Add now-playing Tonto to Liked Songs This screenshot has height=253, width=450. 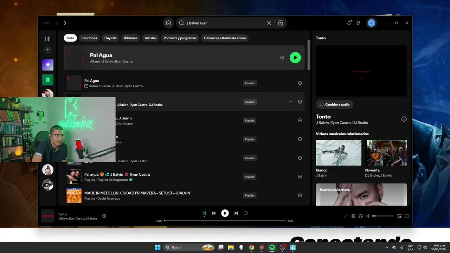104,216
